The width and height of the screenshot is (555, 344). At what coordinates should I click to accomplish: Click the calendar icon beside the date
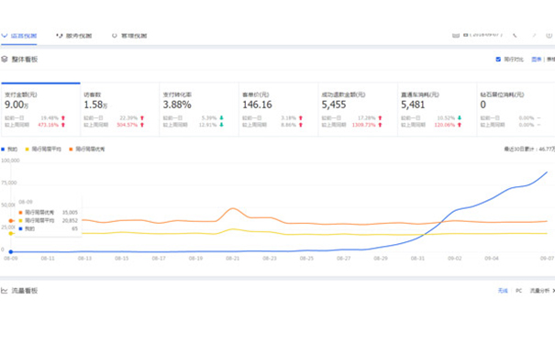point(456,35)
